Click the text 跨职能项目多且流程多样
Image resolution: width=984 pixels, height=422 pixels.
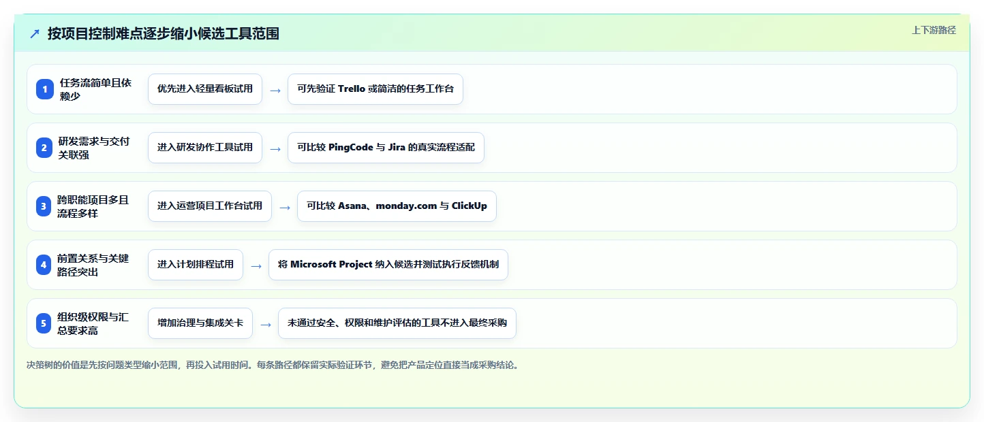click(93, 206)
